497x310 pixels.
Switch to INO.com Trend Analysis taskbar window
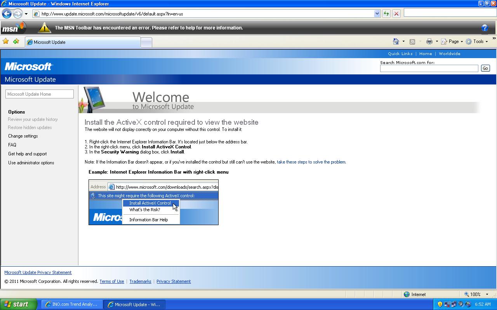(72, 305)
